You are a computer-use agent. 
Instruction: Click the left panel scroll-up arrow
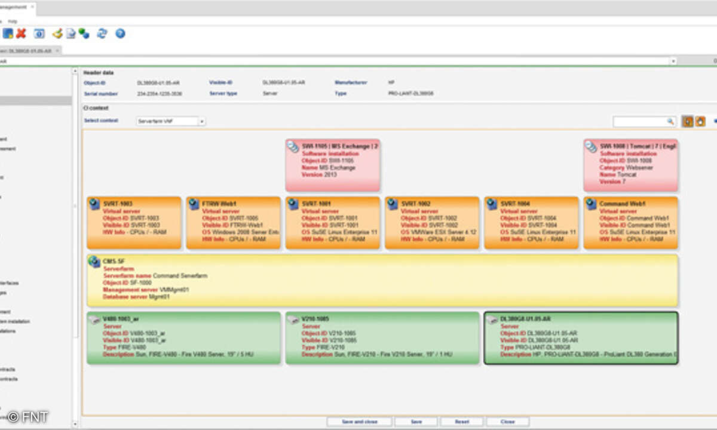click(75, 72)
